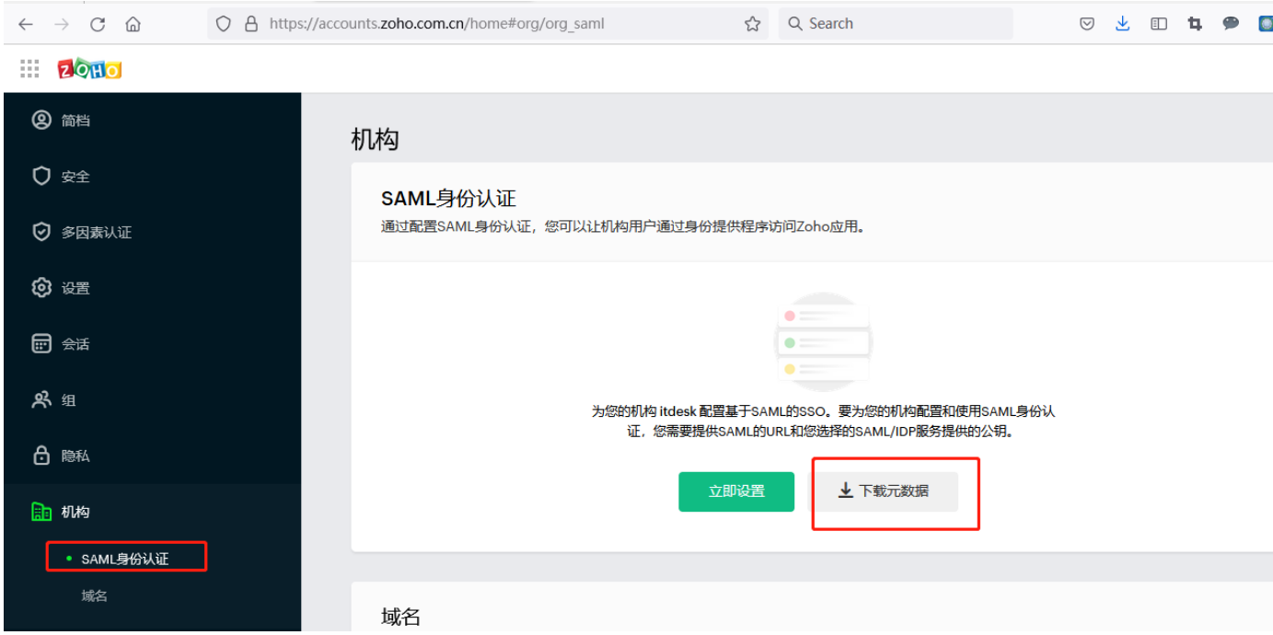This screenshot has height=635, width=1273.
Task: Click the SAML身份认证 card heading
Action: 448,198
